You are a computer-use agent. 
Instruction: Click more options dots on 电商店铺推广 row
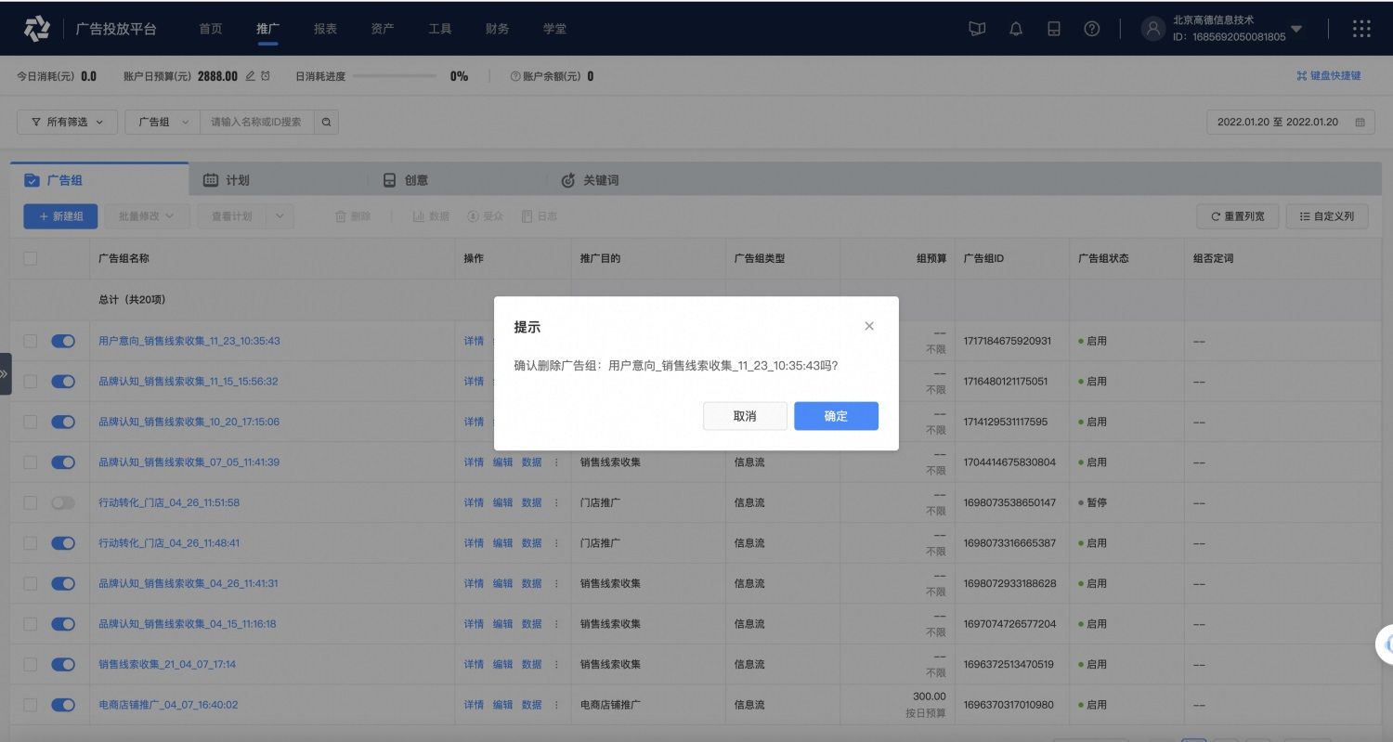click(557, 705)
